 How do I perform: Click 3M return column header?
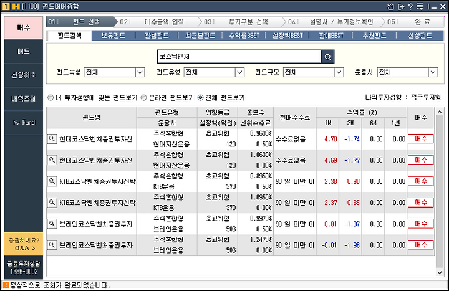pyautogui.click(x=350, y=123)
